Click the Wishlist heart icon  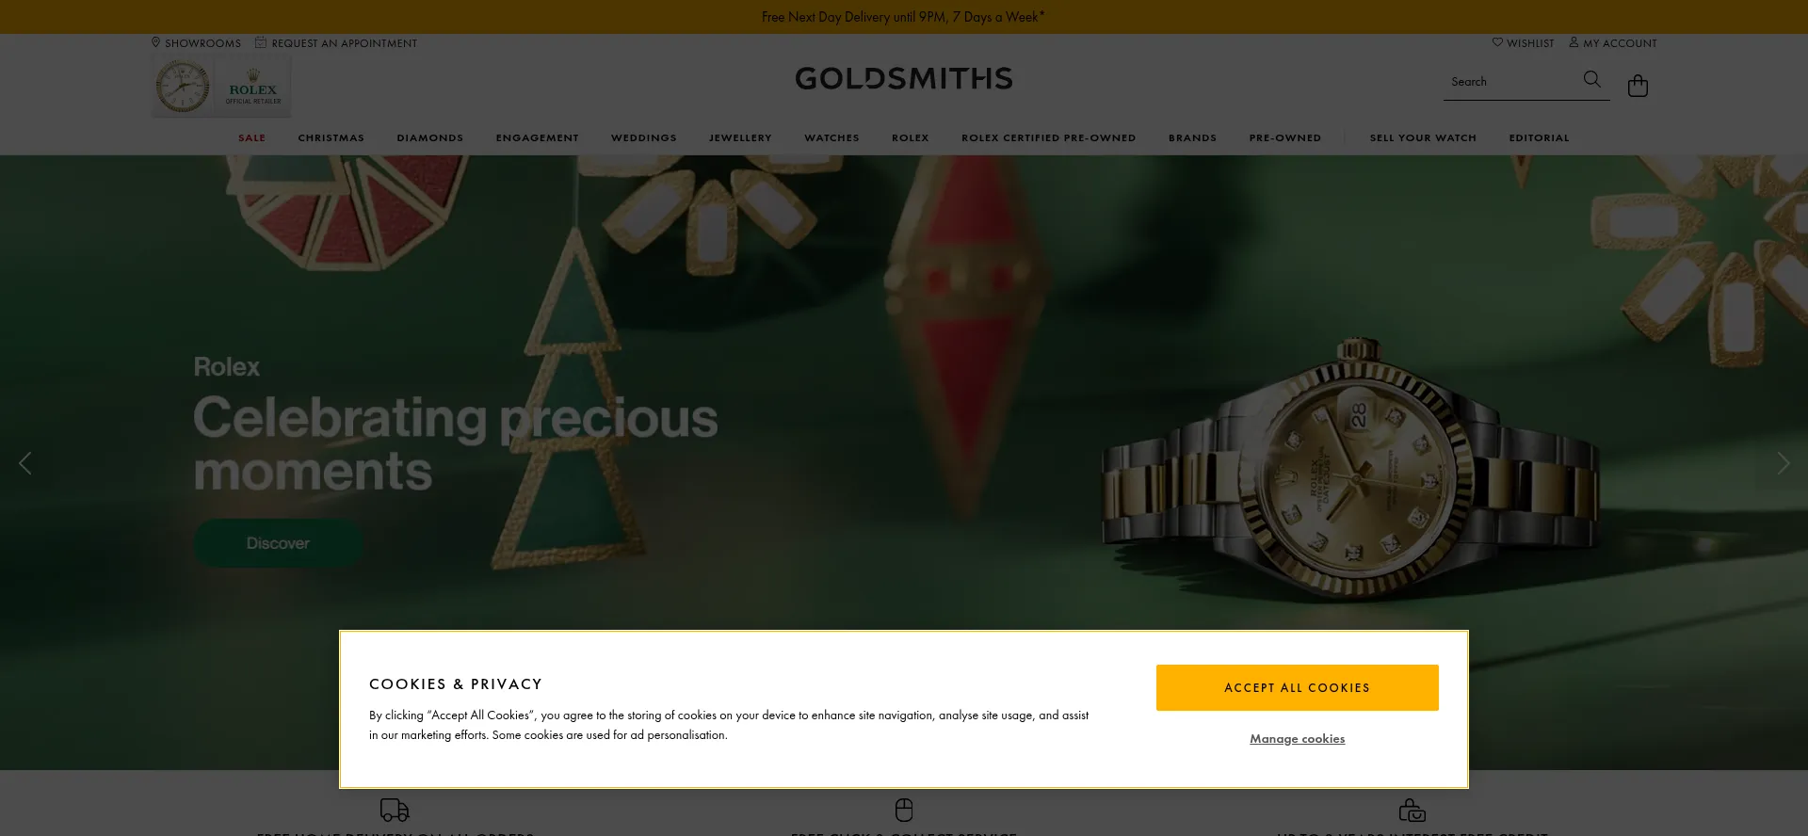[x=1497, y=42]
